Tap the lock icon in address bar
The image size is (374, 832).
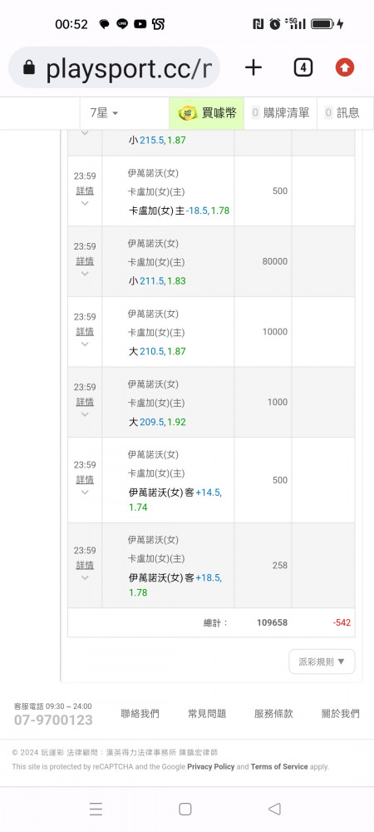(x=29, y=67)
